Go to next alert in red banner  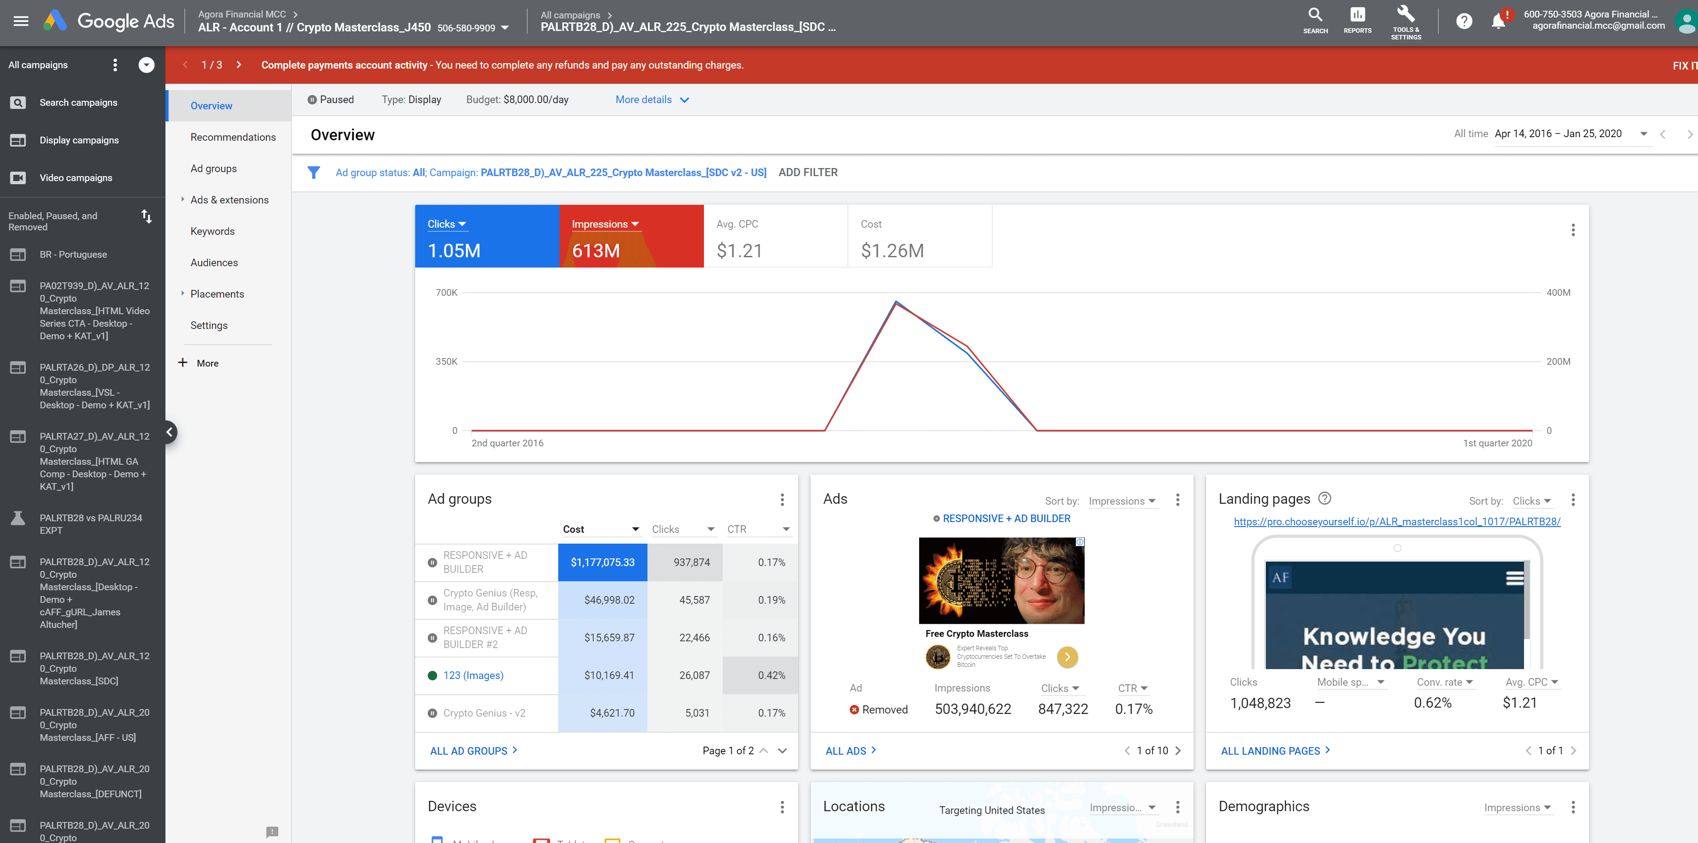coord(239,65)
